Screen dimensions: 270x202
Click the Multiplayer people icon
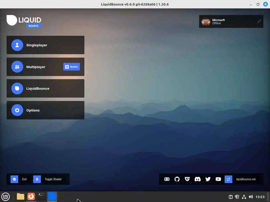pyautogui.click(x=17, y=67)
